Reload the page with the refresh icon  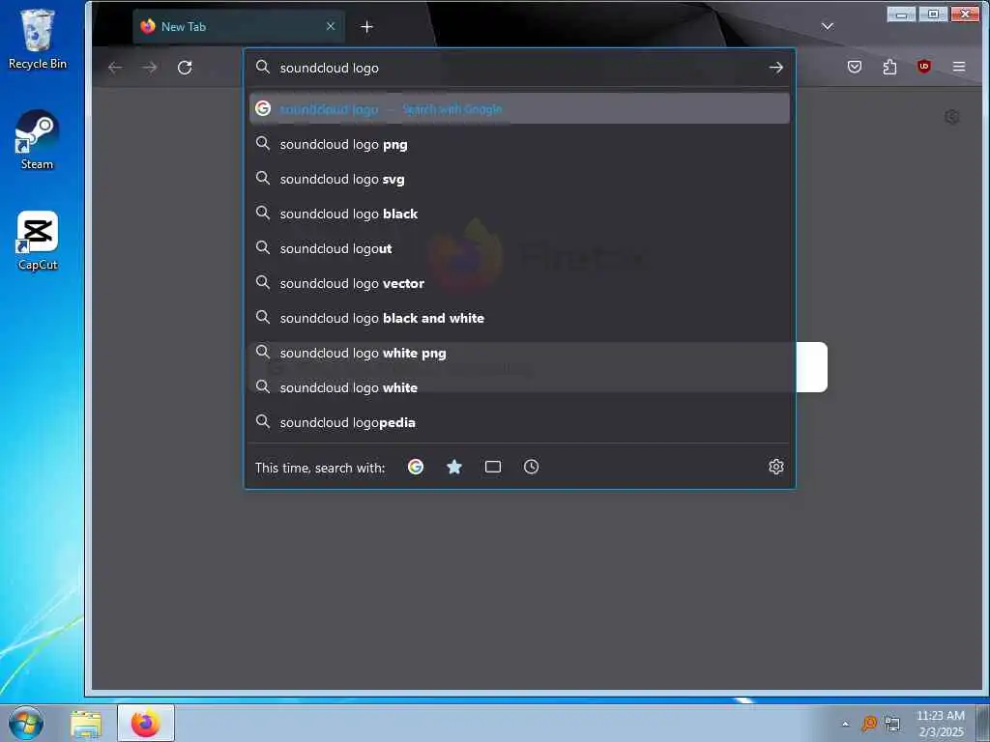185,68
